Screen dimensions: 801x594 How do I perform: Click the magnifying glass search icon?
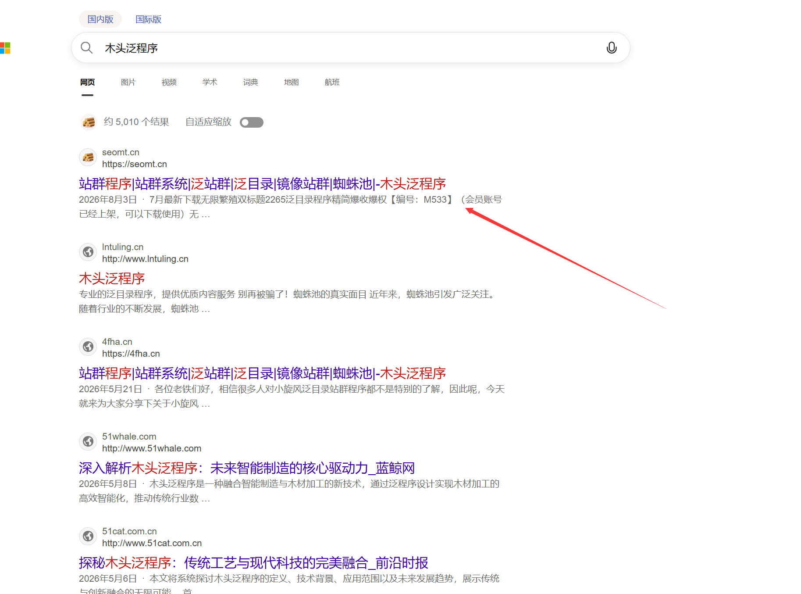pyautogui.click(x=87, y=48)
